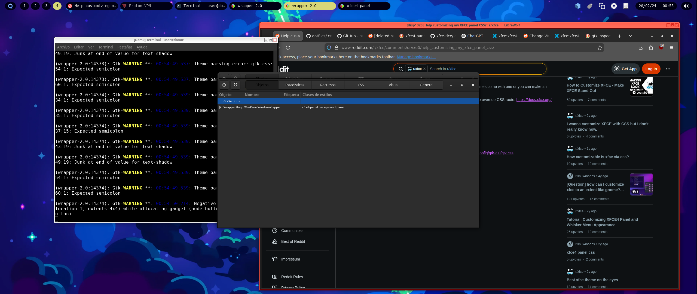Click the widget picker crosshair in GTK Inspector

[224, 85]
